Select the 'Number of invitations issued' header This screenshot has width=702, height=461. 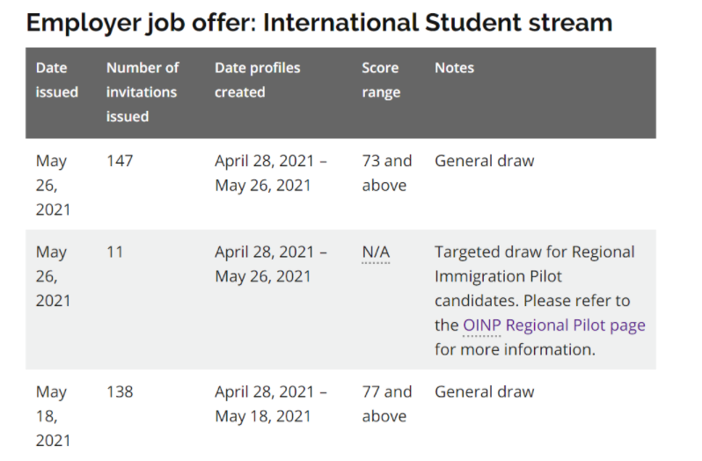(142, 91)
